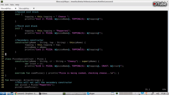
Task: Click the DTube logo
Action: pyautogui.click(x=160, y=4)
